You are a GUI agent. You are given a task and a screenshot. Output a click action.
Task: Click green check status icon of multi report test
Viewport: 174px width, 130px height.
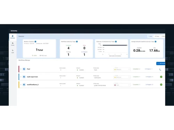(x=161, y=77)
